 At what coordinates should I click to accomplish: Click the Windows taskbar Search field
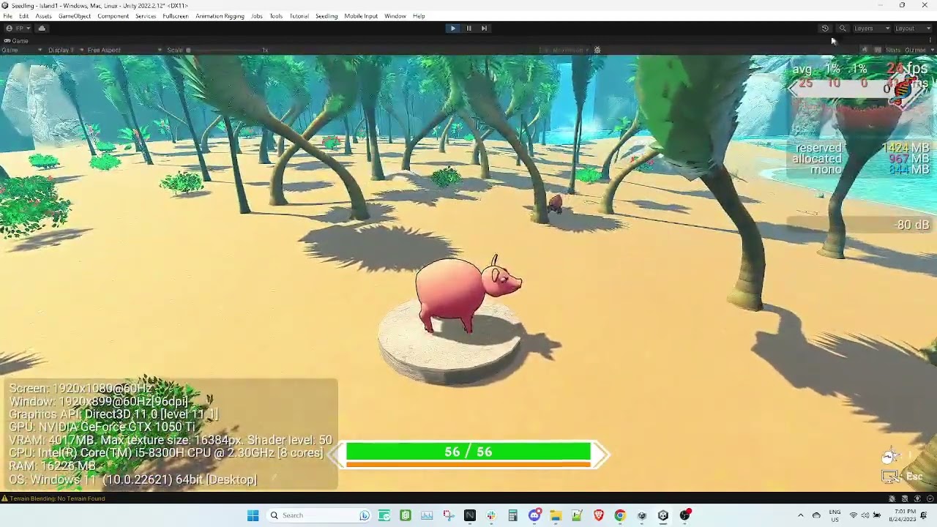pyautogui.click(x=315, y=515)
